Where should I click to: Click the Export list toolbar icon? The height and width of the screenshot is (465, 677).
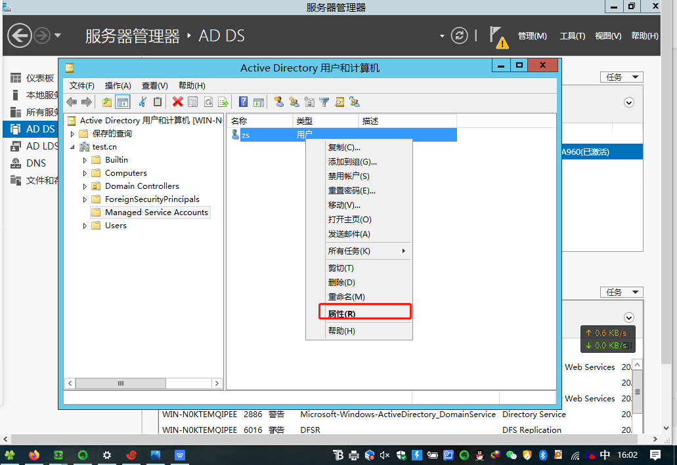click(223, 102)
